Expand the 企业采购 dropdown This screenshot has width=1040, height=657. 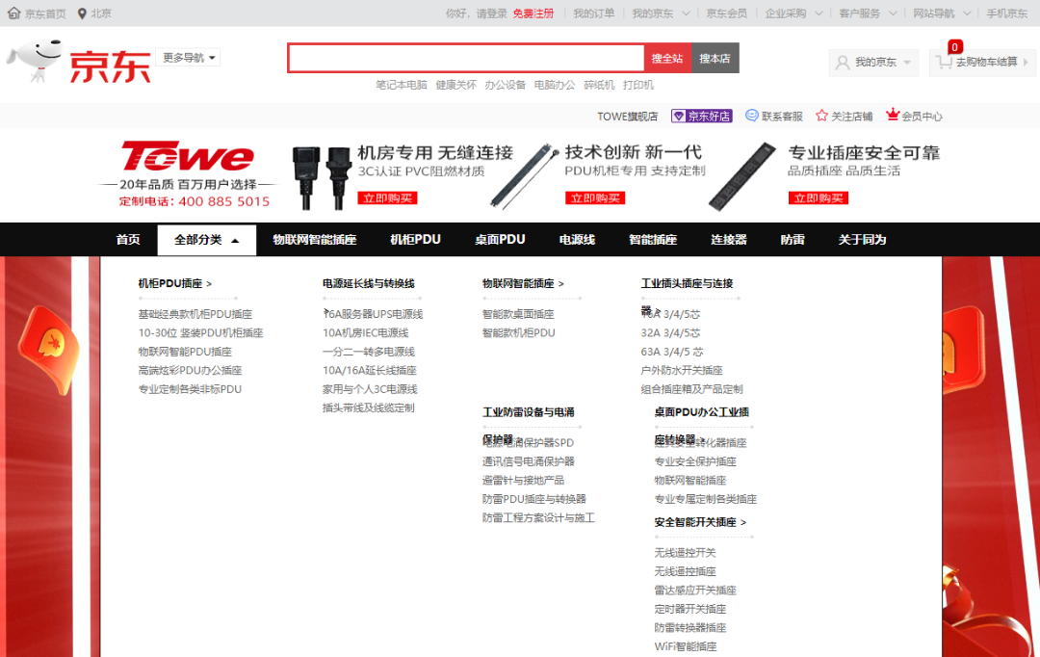coord(793,13)
